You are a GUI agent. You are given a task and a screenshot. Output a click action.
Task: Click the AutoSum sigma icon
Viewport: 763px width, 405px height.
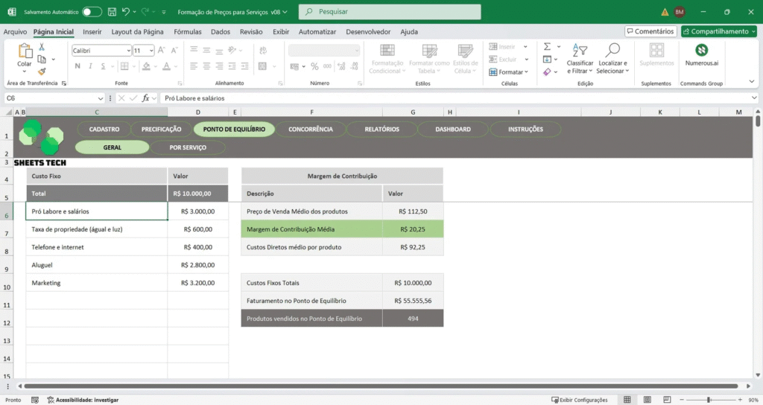(546, 46)
